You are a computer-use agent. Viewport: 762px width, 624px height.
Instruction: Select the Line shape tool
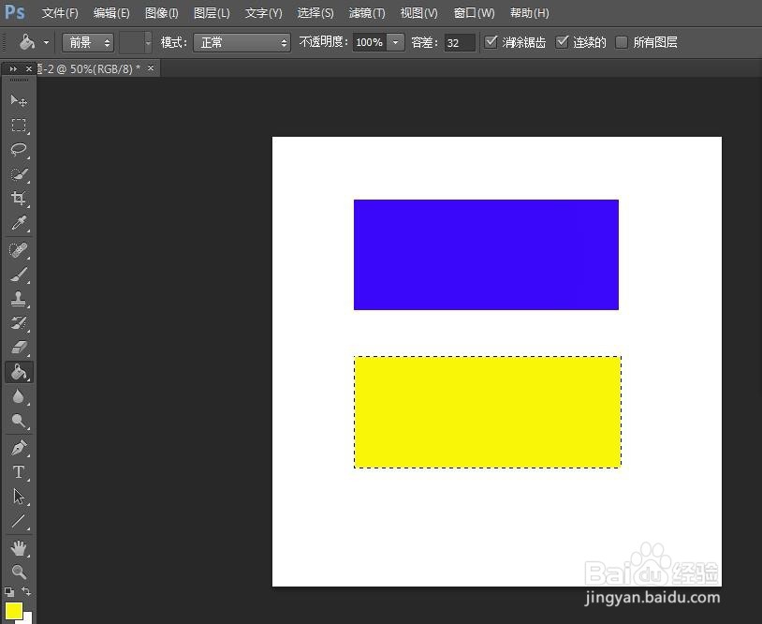(19, 521)
